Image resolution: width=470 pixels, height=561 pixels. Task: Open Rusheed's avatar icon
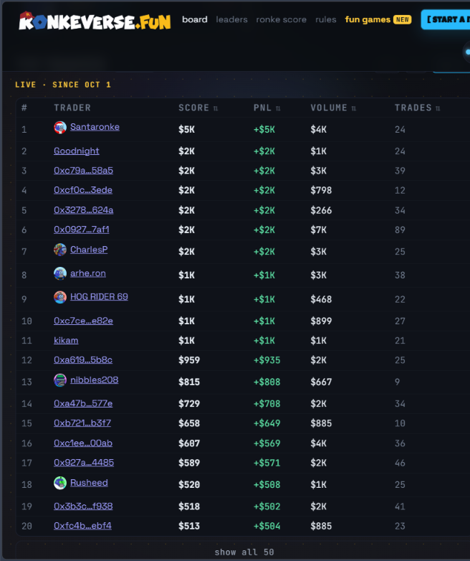[x=60, y=483]
